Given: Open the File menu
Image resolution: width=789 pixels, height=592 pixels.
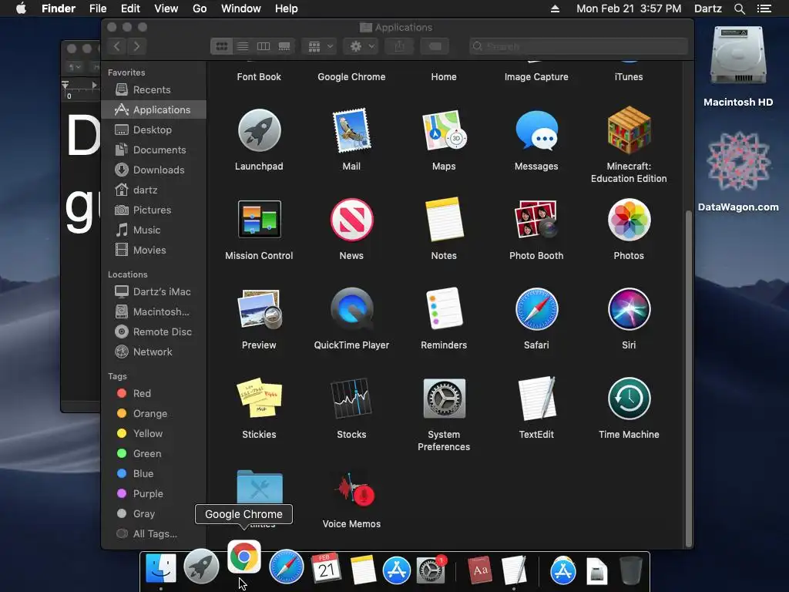Looking at the screenshot, I should [98, 8].
